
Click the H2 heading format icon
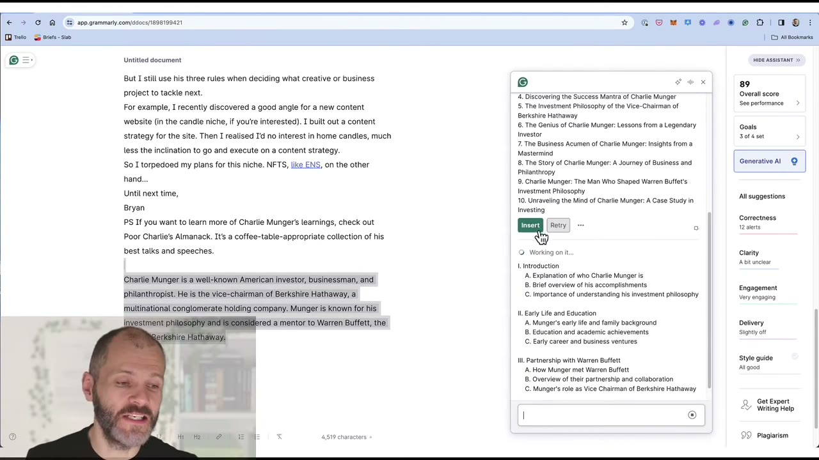coord(197,437)
